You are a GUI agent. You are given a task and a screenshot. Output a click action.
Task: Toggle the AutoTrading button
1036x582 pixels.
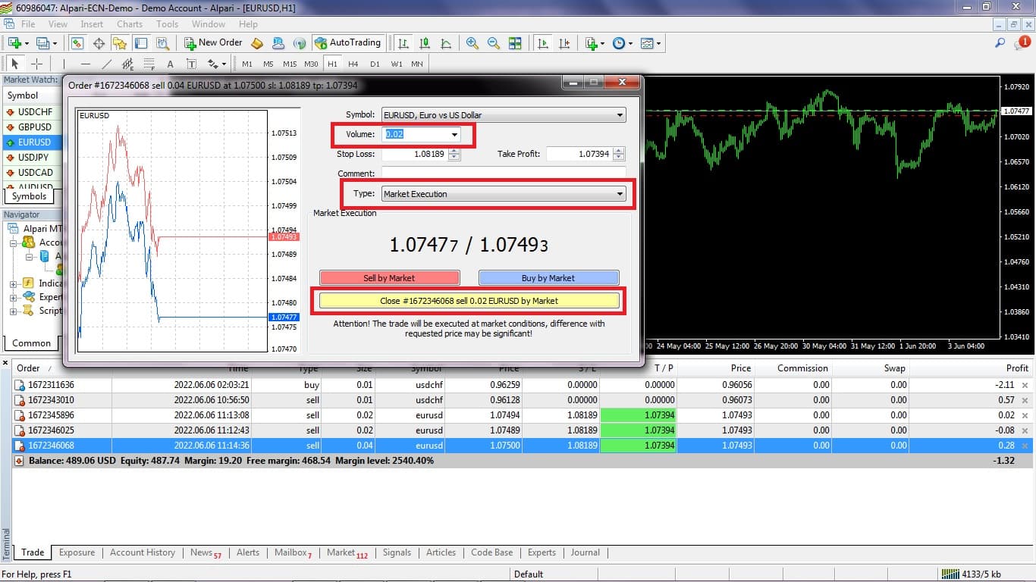pos(347,43)
